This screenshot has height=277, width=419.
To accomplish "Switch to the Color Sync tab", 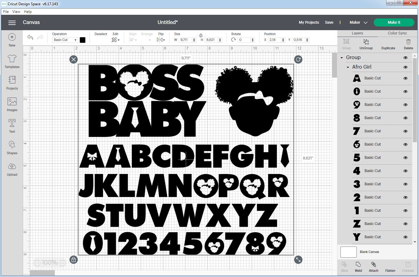I will 397,33.
